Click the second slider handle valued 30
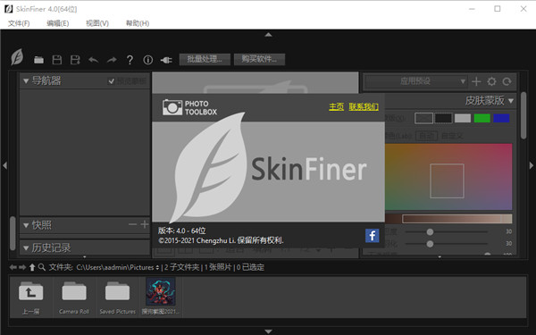This screenshot has height=335, width=536. pyautogui.click(x=430, y=244)
